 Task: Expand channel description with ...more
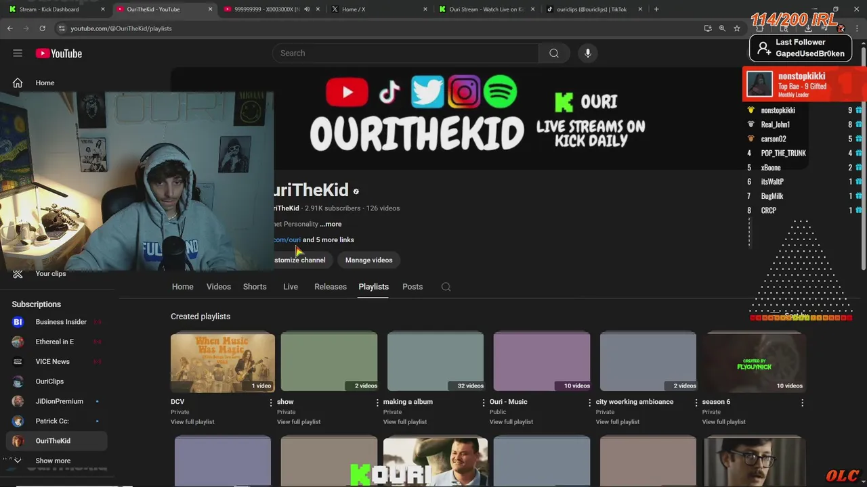point(331,224)
